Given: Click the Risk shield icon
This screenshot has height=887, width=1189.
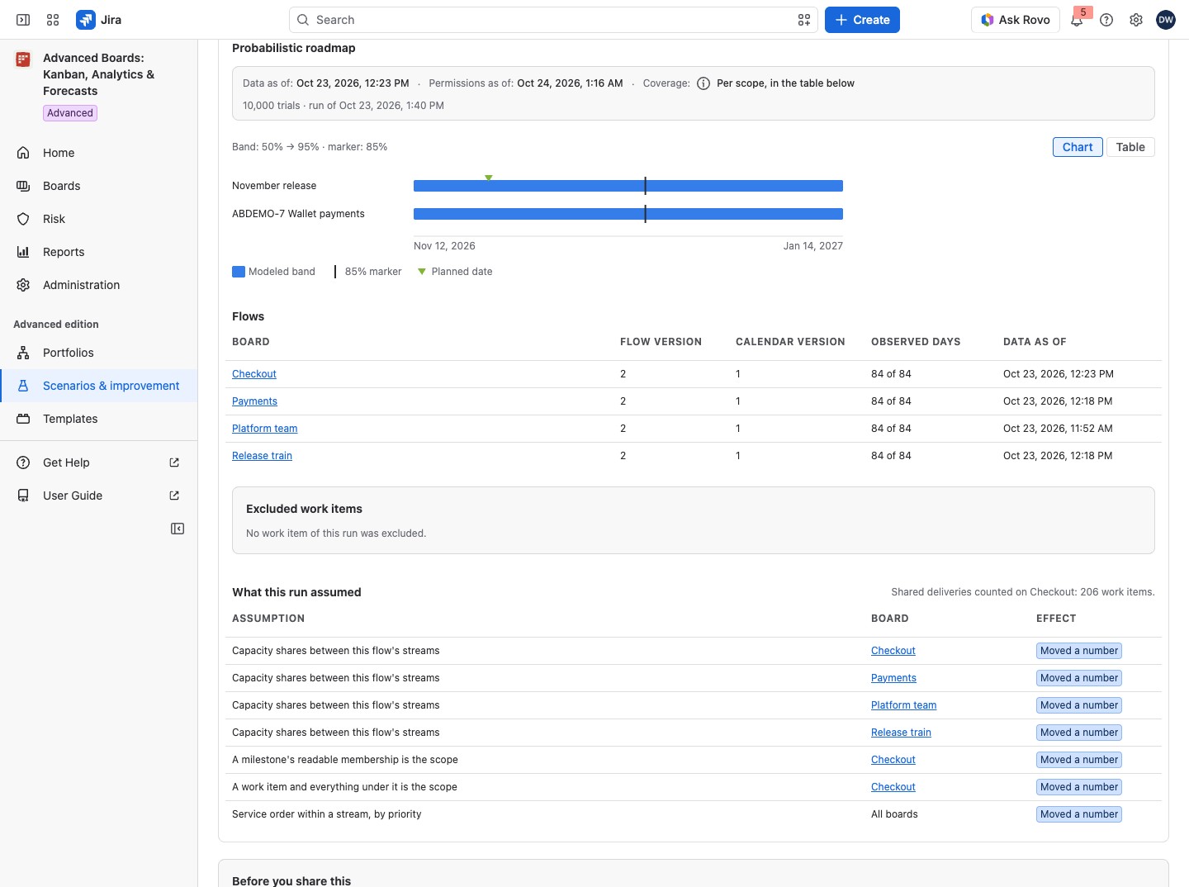Looking at the screenshot, I should pyautogui.click(x=23, y=219).
